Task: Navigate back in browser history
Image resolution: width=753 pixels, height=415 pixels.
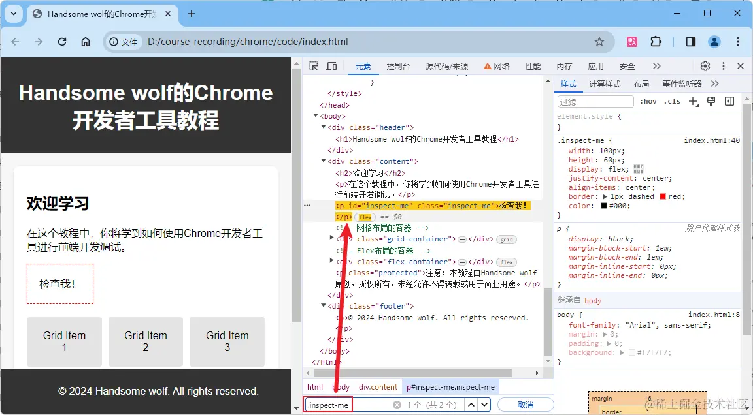Action: (16, 42)
